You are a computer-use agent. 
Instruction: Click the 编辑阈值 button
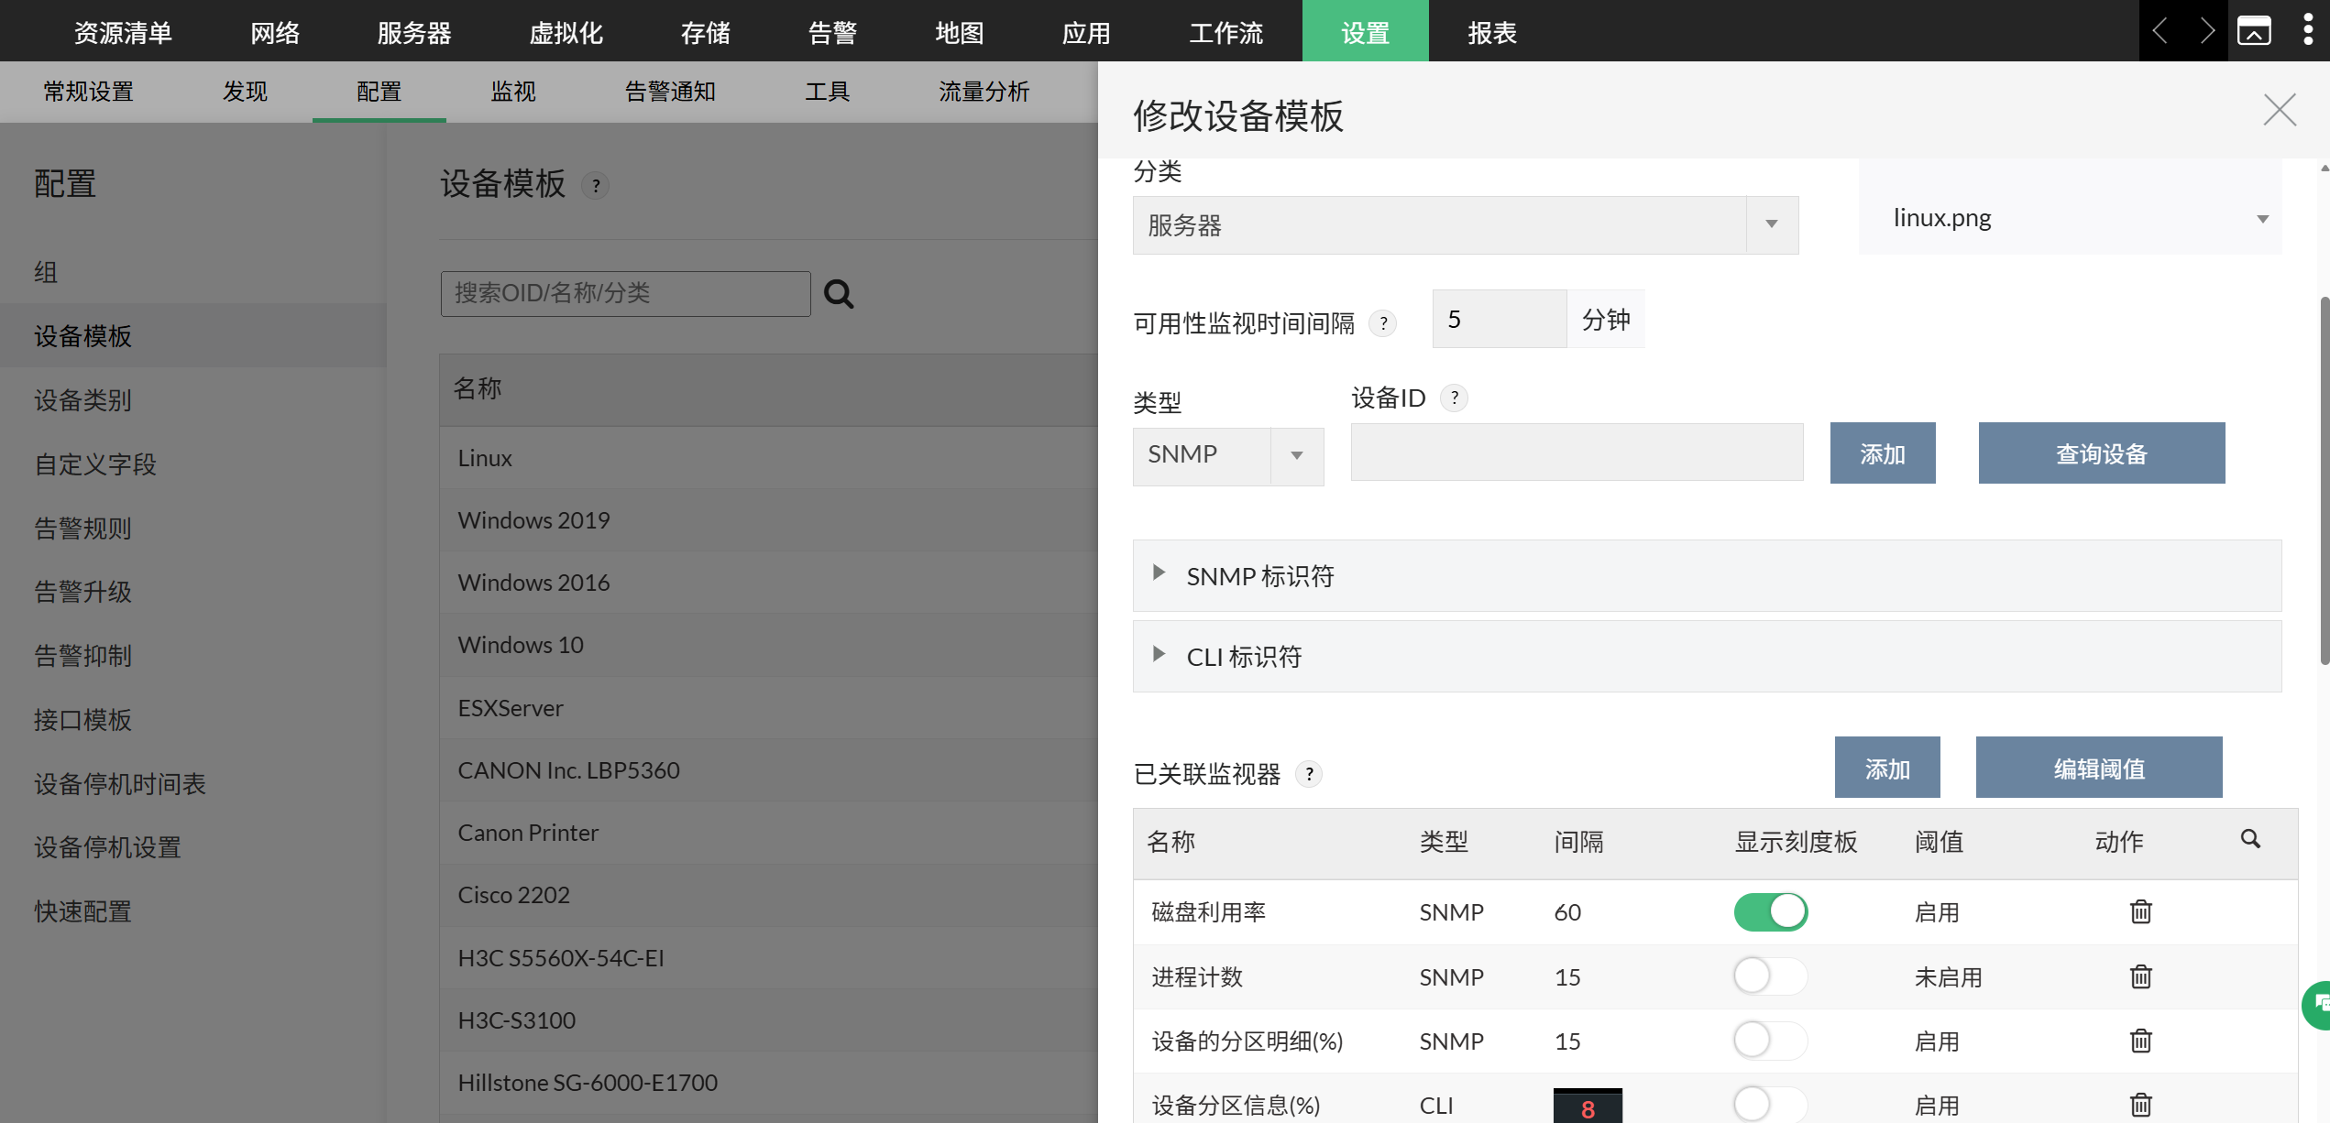(x=2099, y=768)
